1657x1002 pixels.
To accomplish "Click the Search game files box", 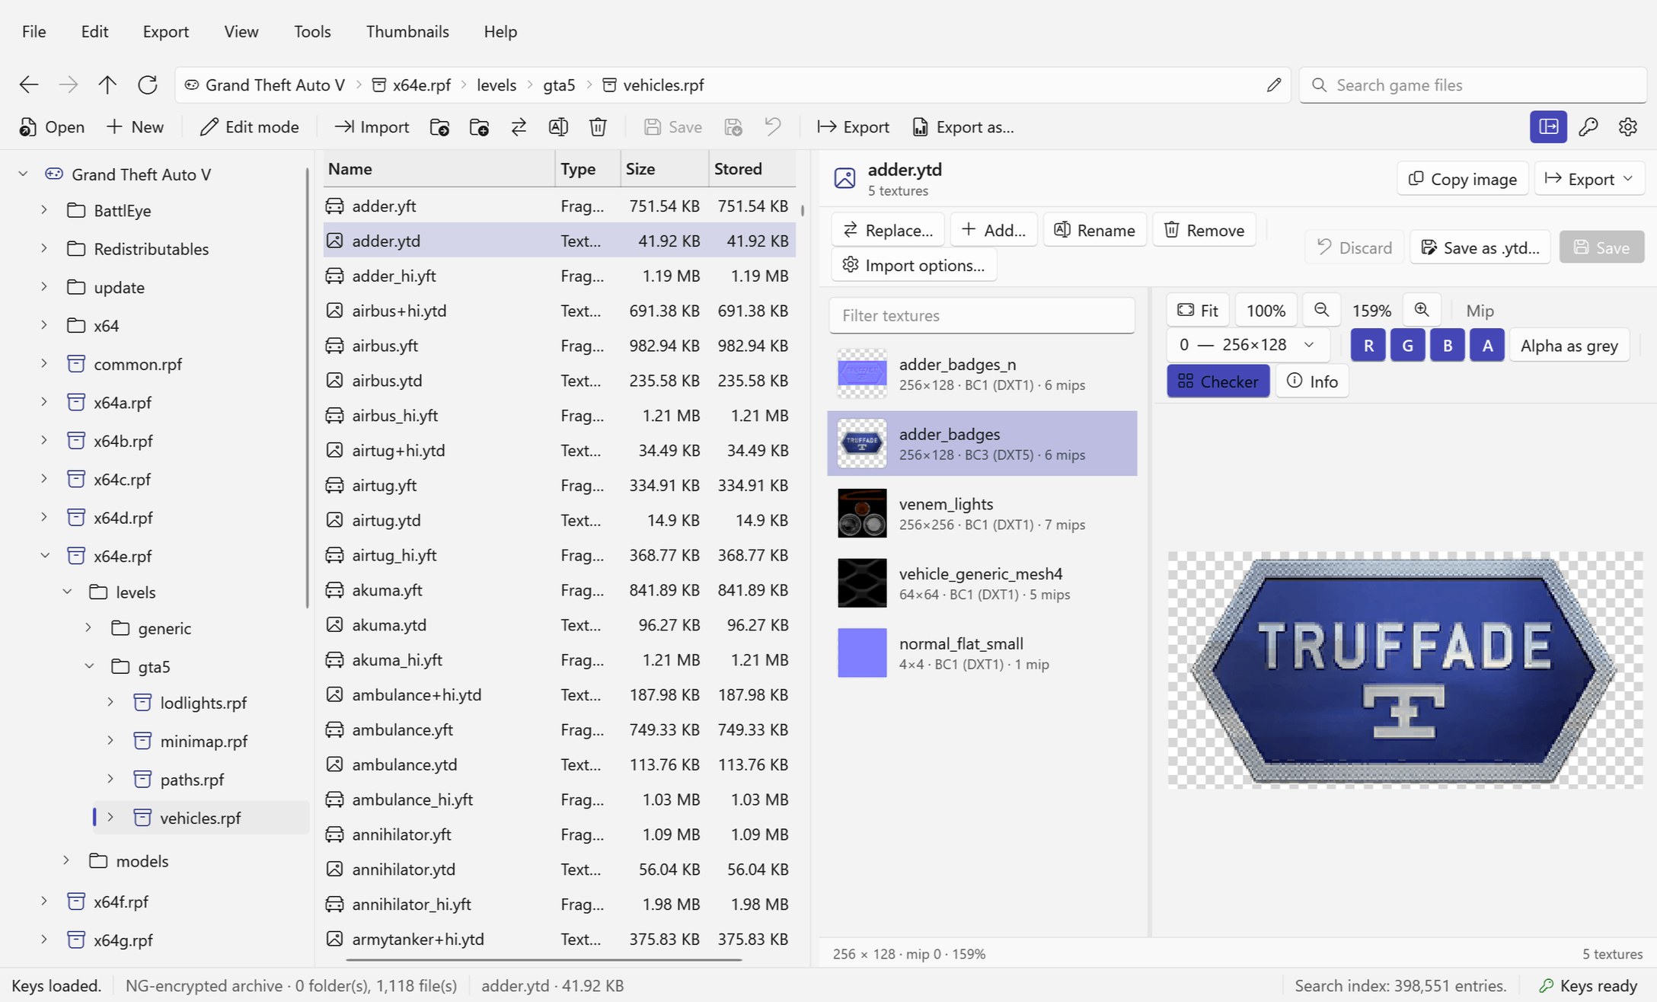I will 1473,85.
